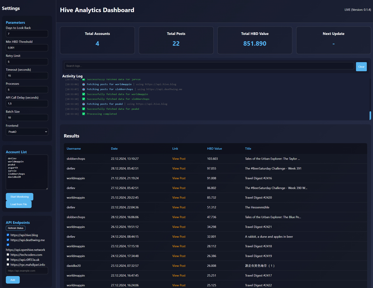Click 'Travel Digest #2418' title cell
This screenshot has width=373, height=288.
point(258,246)
